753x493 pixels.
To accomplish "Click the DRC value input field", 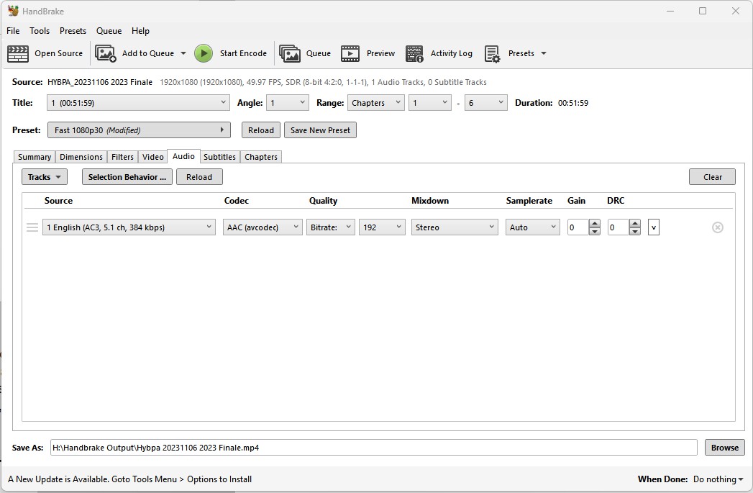I will (619, 227).
